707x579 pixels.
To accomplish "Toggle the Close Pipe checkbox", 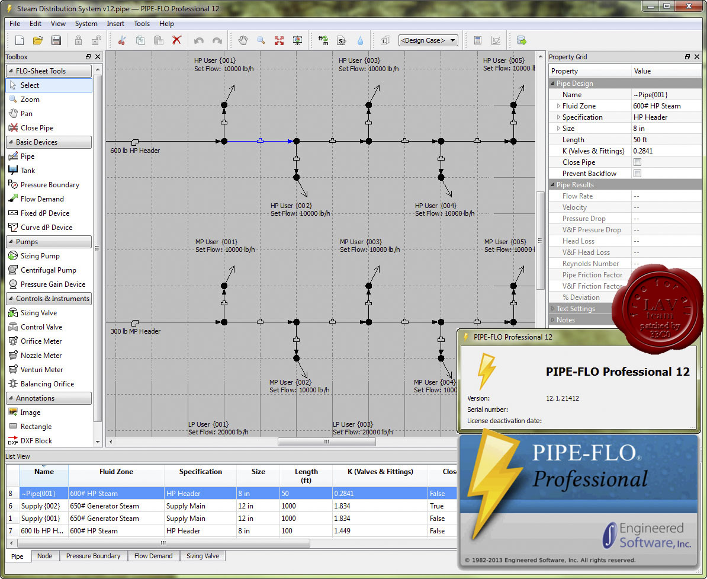I will click(x=637, y=162).
